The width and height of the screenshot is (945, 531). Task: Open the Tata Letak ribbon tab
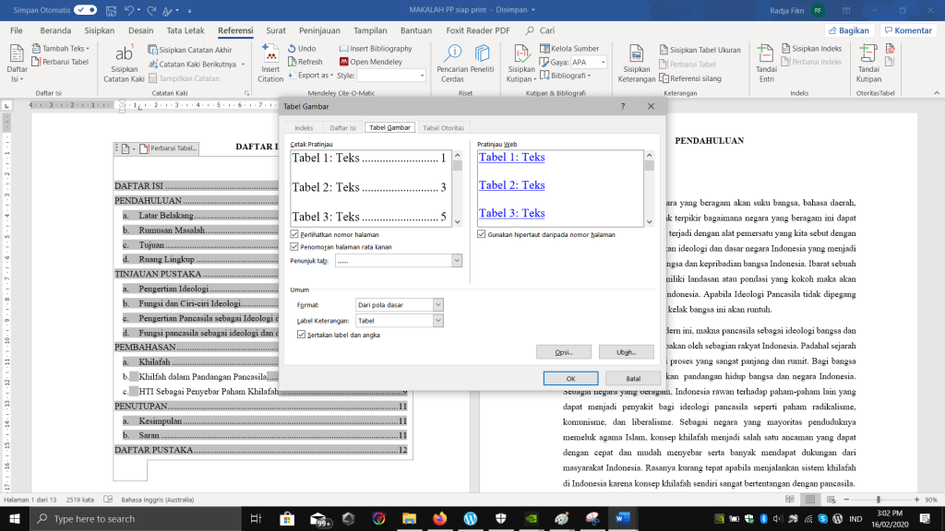(185, 30)
